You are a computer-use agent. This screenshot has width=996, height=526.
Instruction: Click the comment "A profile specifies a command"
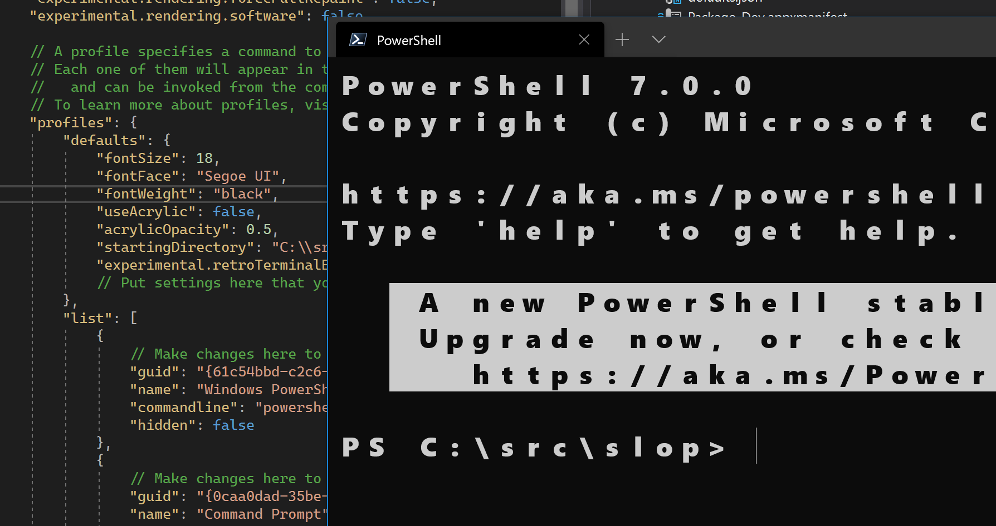[x=176, y=51]
